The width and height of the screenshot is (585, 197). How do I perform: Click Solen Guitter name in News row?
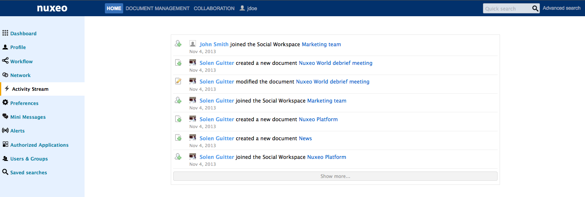pos(217,138)
